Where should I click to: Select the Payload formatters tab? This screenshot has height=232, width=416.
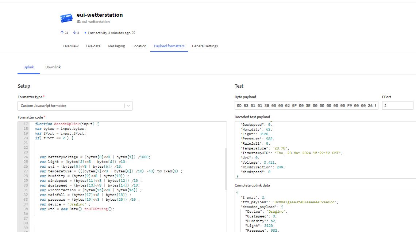[169, 46]
